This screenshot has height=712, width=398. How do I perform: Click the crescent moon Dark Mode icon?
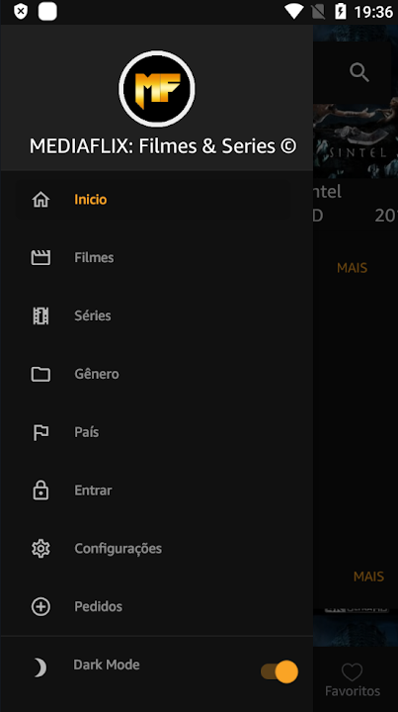pos(40,667)
